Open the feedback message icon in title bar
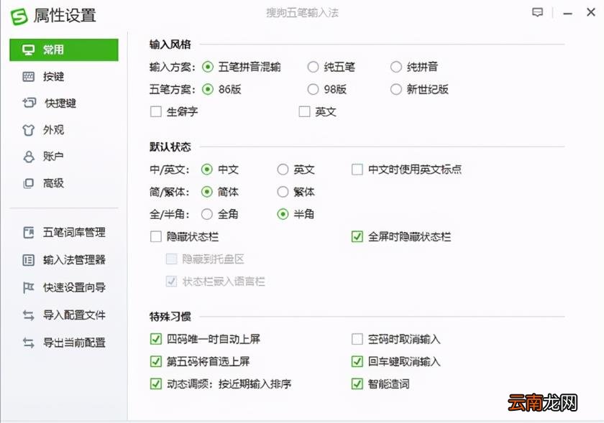Image resolution: width=604 pixels, height=423 pixels. point(537,13)
